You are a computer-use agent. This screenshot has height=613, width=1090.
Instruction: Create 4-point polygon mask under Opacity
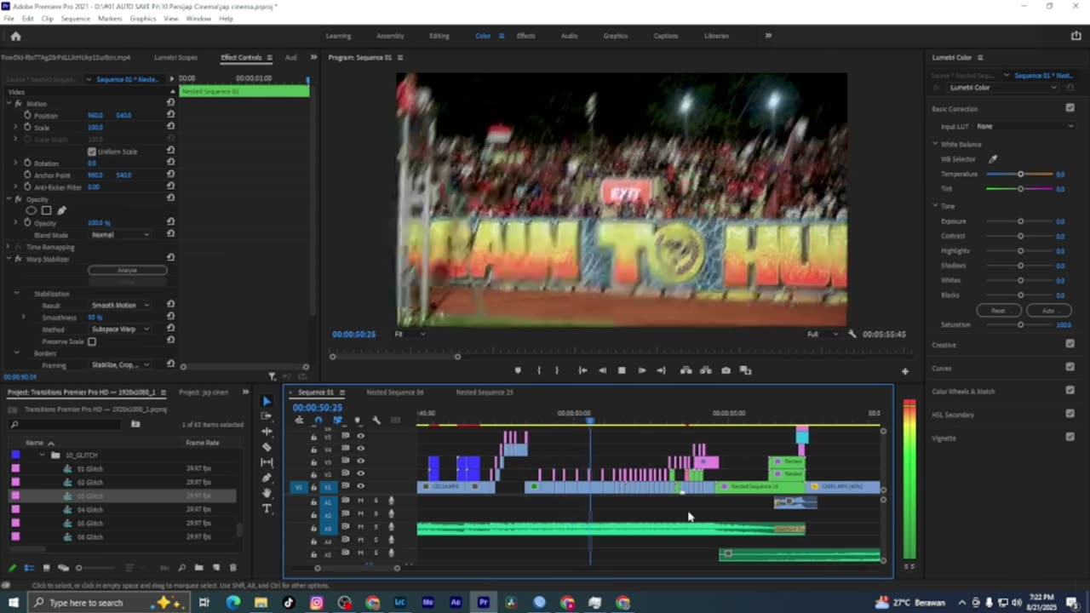point(47,210)
